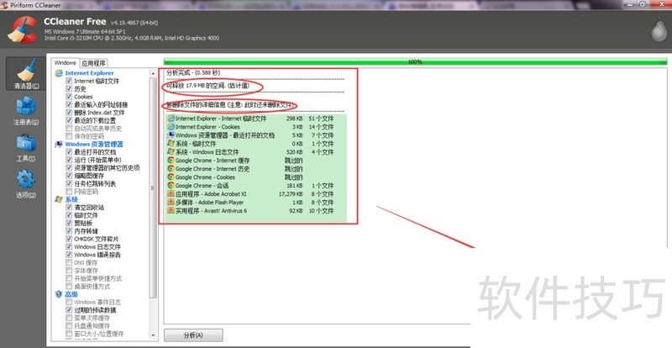Toggle the 历史 checkbox under Internet Explorer
The height and width of the screenshot is (348, 672).
[69, 89]
